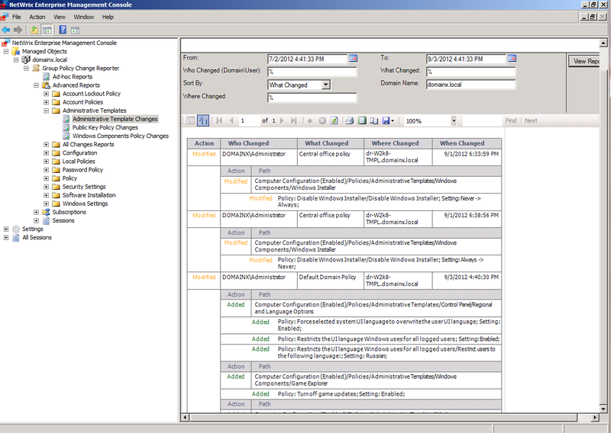
Task: Select Ad-hoc Reports tree item
Action: pos(73,77)
